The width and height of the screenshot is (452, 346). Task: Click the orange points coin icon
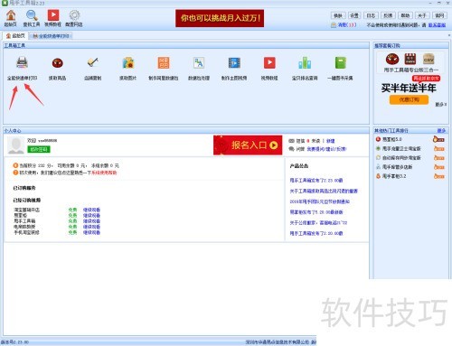click(15, 165)
